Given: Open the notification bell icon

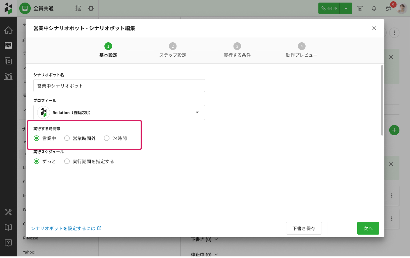Looking at the screenshot, I should pyautogui.click(x=374, y=9).
